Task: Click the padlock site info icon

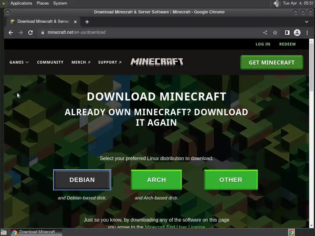Action: pyautogui.click(x=42, y=32)
